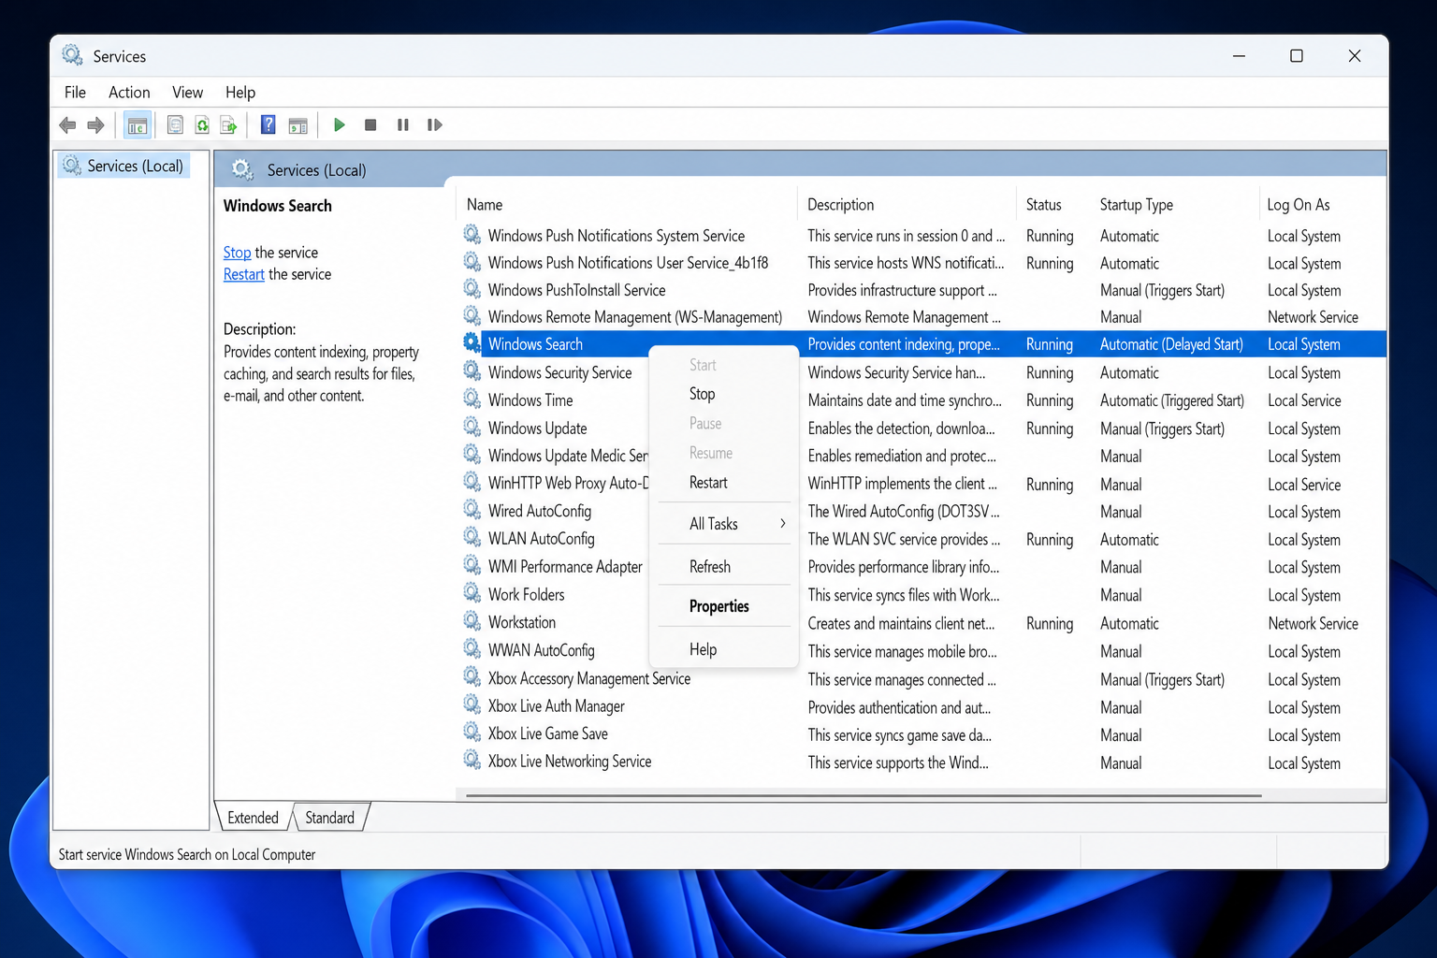Click the green Start Service play icon

[340, 124]
